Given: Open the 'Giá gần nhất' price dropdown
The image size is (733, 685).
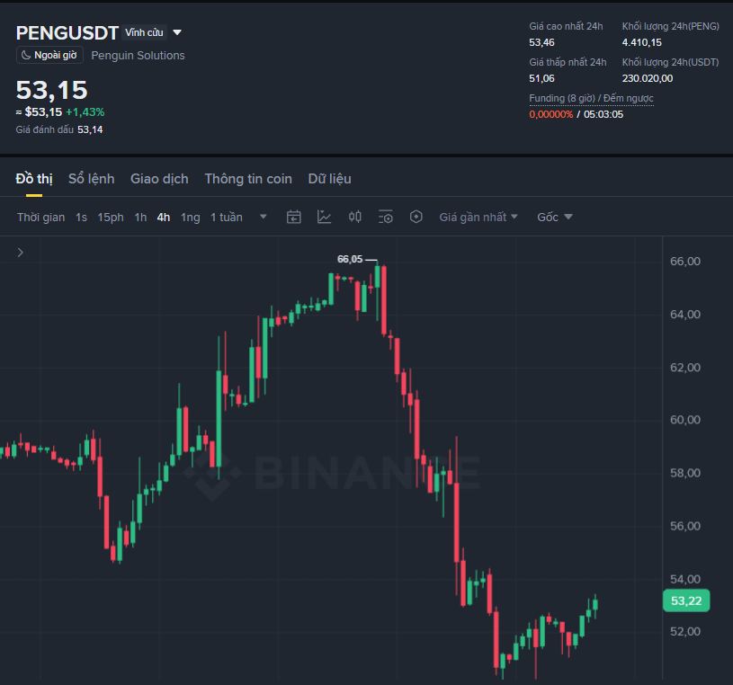Looking at the screenshot, I should tap(478, 218).
